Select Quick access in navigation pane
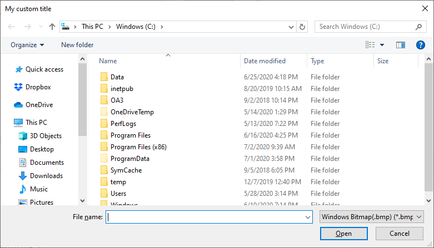This screenshot has height=248, width=434. point(39,69)
